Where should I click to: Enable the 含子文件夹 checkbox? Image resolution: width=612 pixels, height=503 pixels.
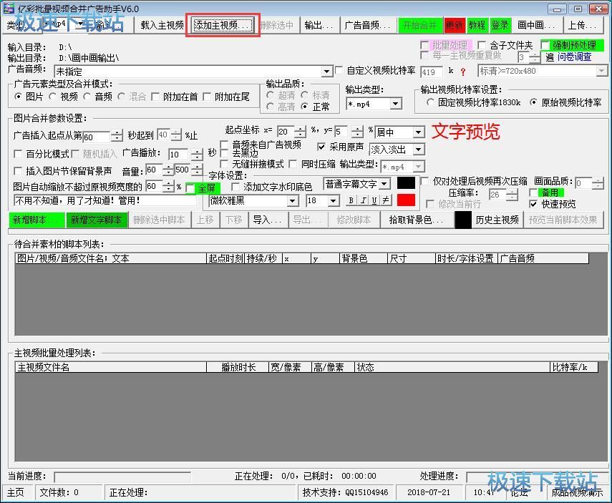483,46
